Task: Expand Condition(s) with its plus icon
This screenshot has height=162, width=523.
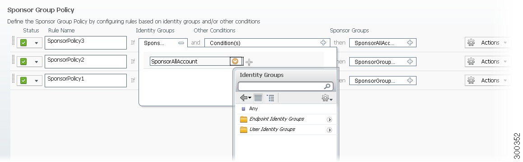Action: pos(323,43)
